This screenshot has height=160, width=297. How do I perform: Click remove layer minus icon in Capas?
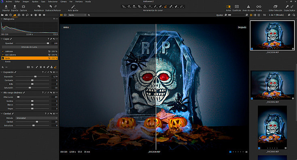[6, 67]
